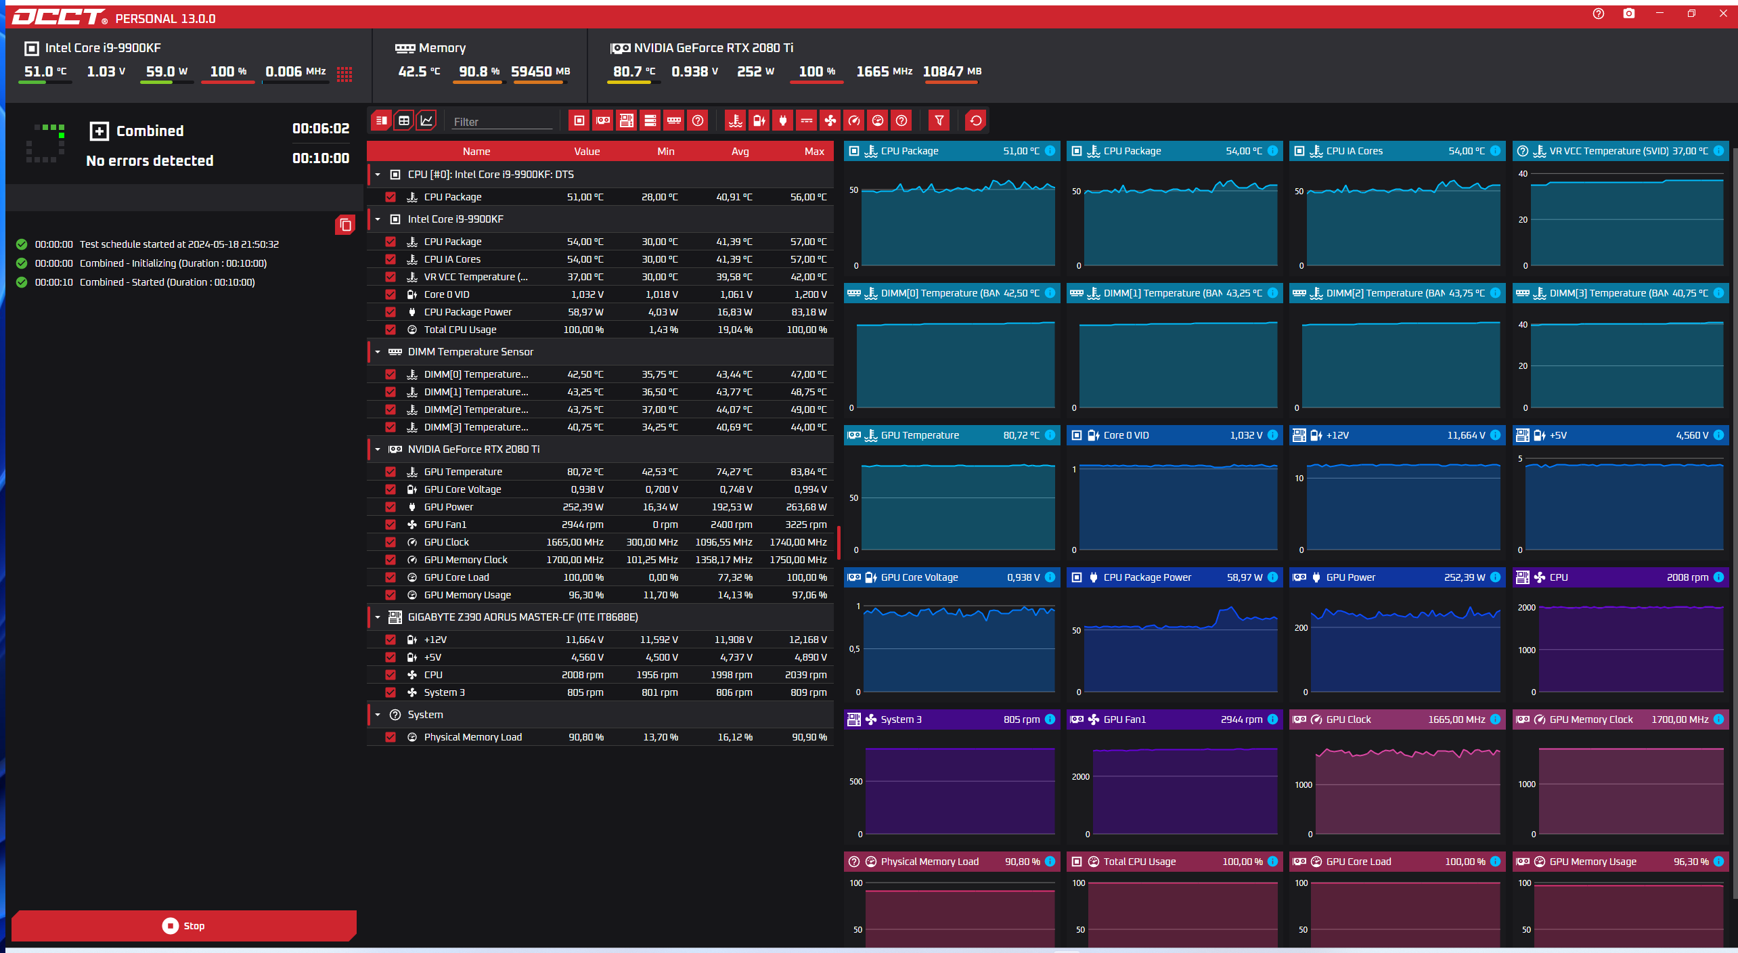
Task: Uncheck the Total CPU Usage sensor row
Action: (391, 330)
